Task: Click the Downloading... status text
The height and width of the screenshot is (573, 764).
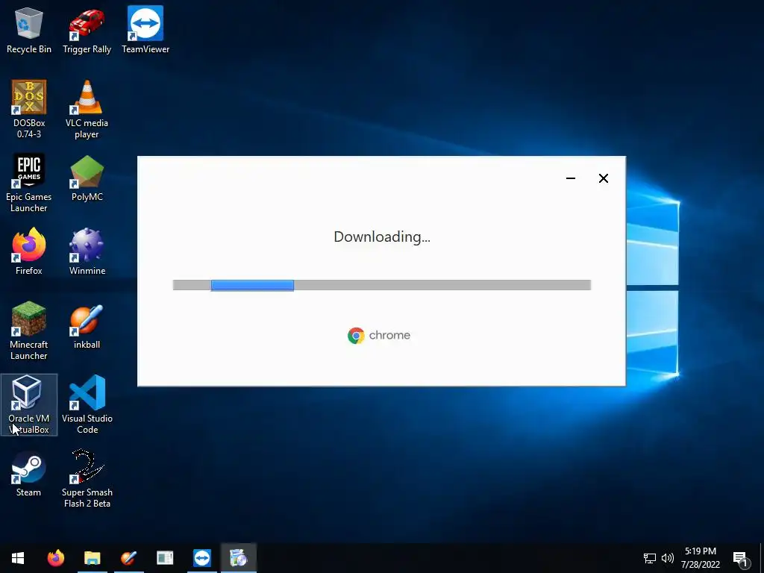Action: (x=382, y=237)
